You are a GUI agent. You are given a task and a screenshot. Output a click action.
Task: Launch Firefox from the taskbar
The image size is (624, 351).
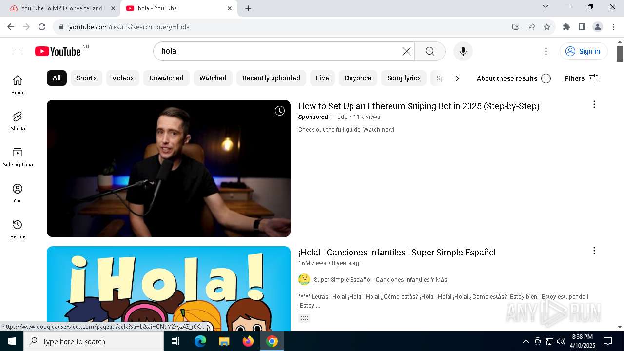coord(248,341)
